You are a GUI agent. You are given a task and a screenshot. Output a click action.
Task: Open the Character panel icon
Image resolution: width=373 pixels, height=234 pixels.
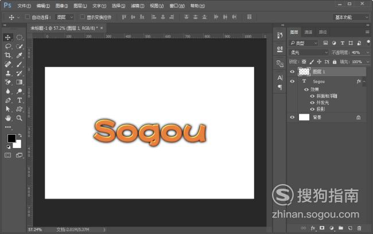point(280,78)
